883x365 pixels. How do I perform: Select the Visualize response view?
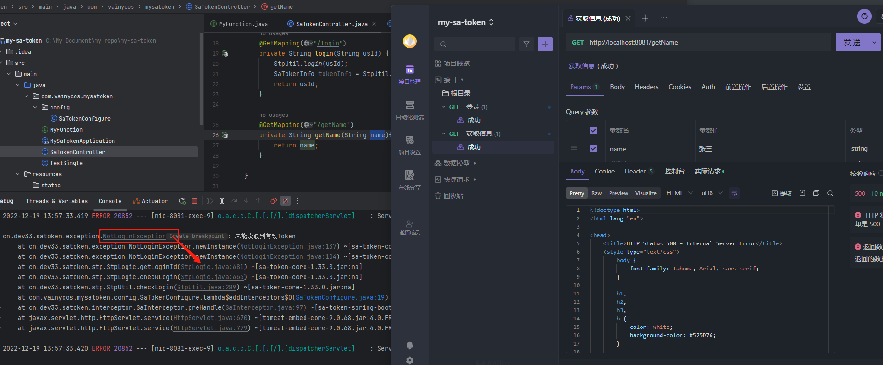pos(646,193)
